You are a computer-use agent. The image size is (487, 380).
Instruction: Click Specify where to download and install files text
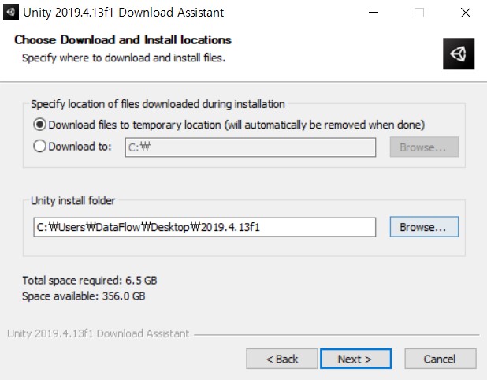coord(124,58)
